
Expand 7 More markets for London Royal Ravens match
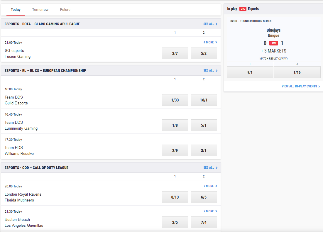[210, 186]
